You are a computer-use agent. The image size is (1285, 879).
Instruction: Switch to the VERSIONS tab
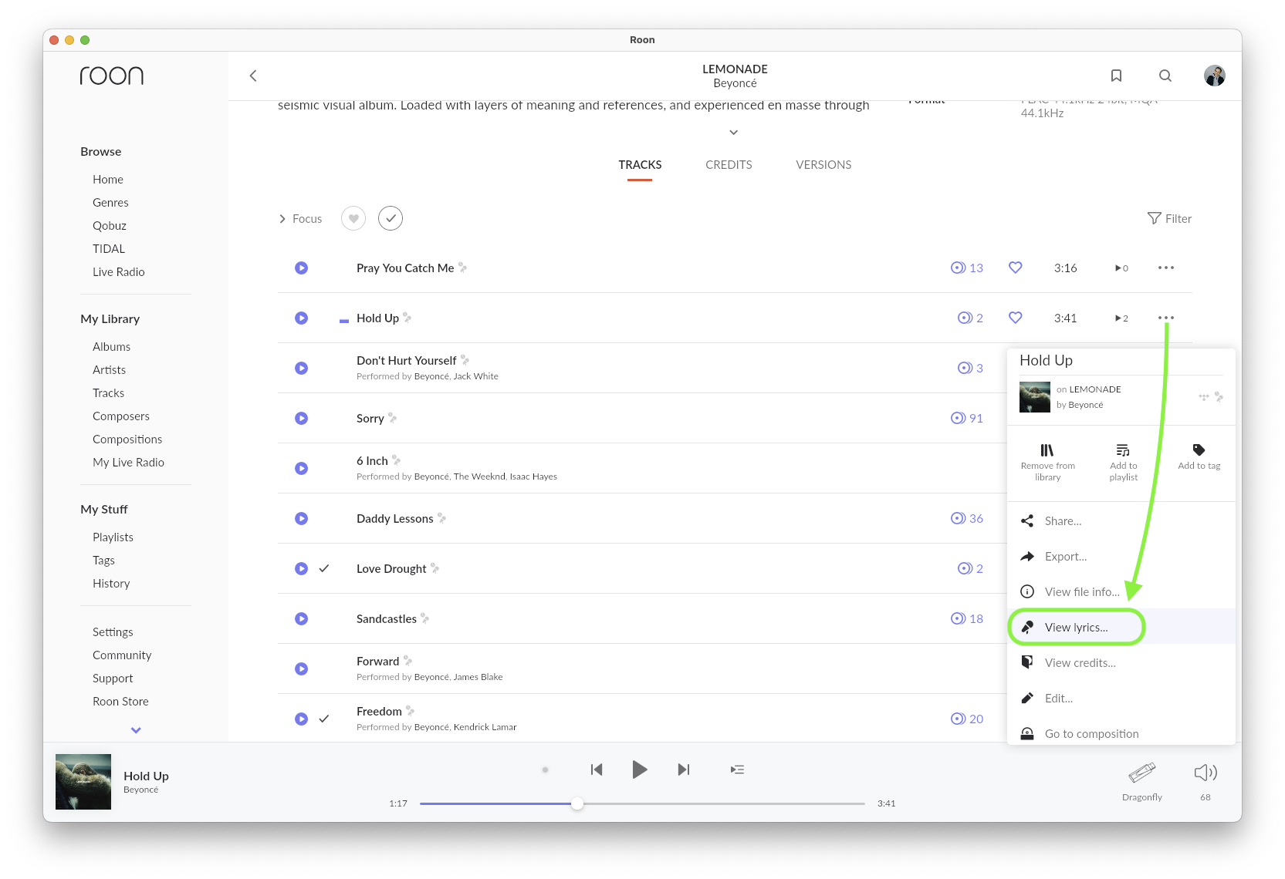tap(823, 165)
